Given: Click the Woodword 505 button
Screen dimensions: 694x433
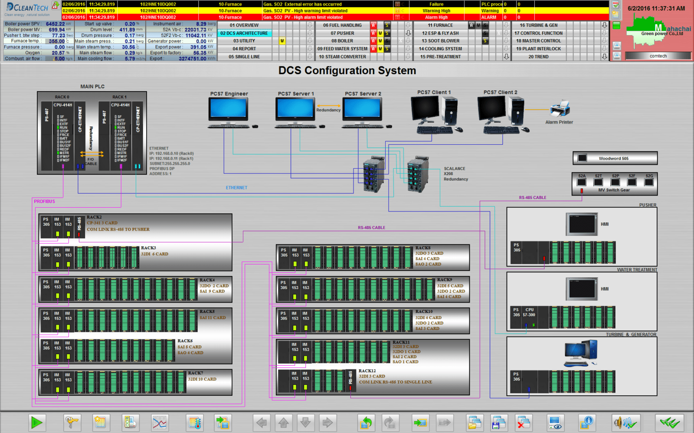Looking at the screenshot, I should click(615, 158).
